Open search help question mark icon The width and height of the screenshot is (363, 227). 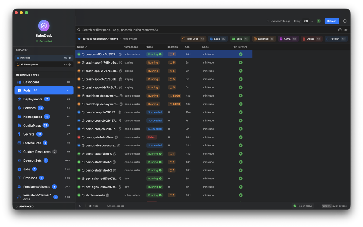tap(340, 30)
